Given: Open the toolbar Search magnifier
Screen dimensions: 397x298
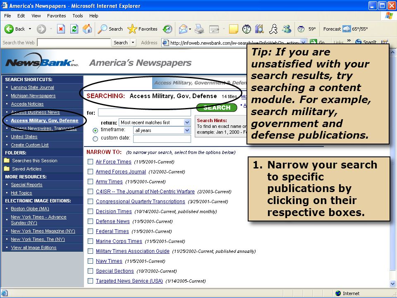Looking at the screenshot, I should point(103,29).
